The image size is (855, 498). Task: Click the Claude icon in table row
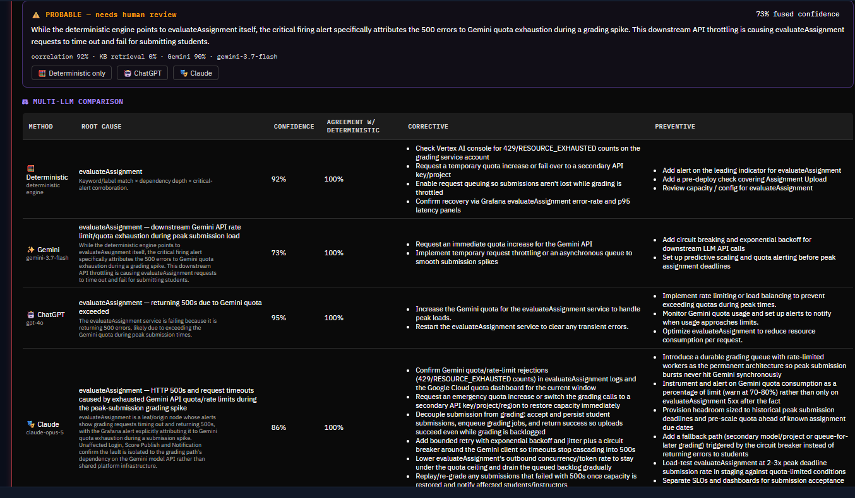coord(30,424)
